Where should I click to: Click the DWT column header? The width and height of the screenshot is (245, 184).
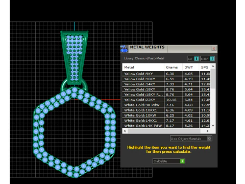(x=190, y=67)
